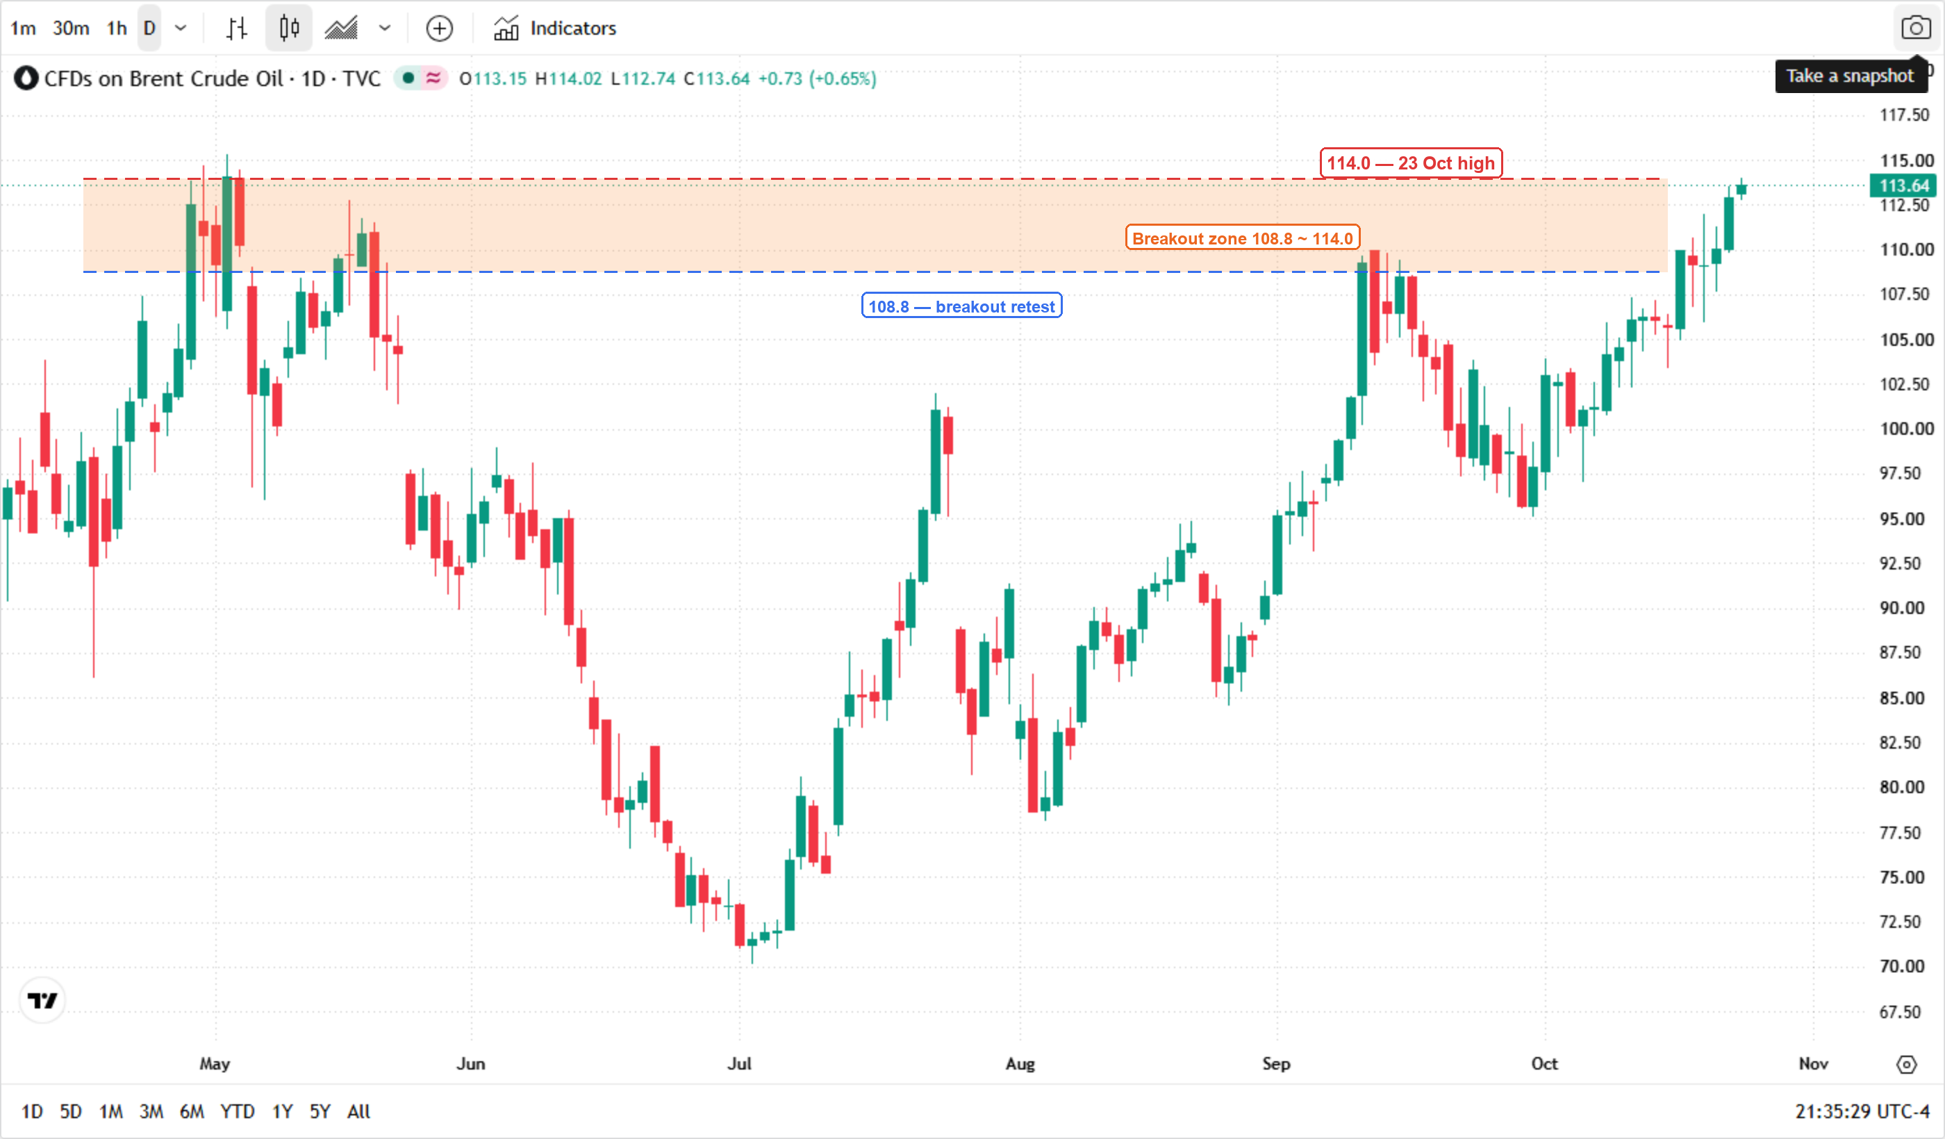The height and width of the screenshot is (1139, 1945).
Task: Select the '114.0 — 23 Oct high' label
Action: pyautogui.click(x=1411, y=163)
